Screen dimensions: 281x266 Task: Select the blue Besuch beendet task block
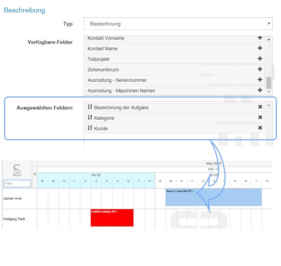pos(213,197)
